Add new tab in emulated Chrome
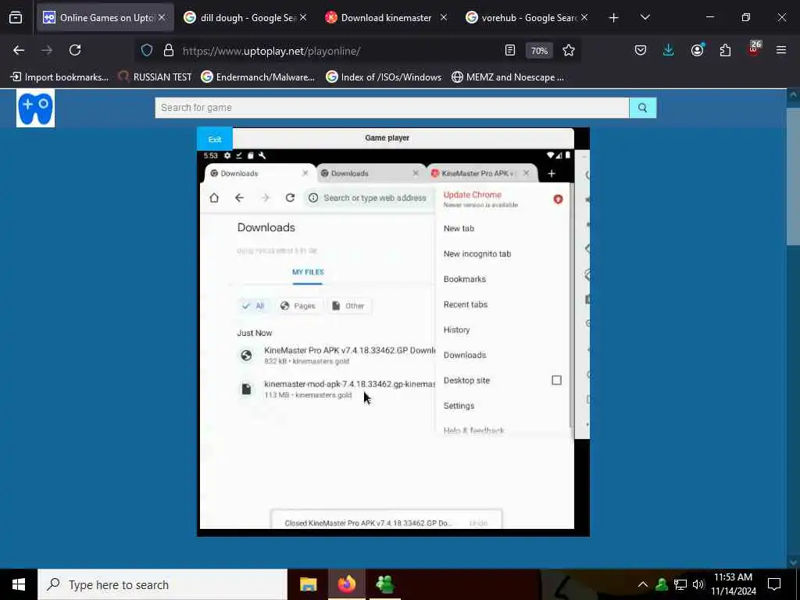The image size is (800, 600). 551,174
